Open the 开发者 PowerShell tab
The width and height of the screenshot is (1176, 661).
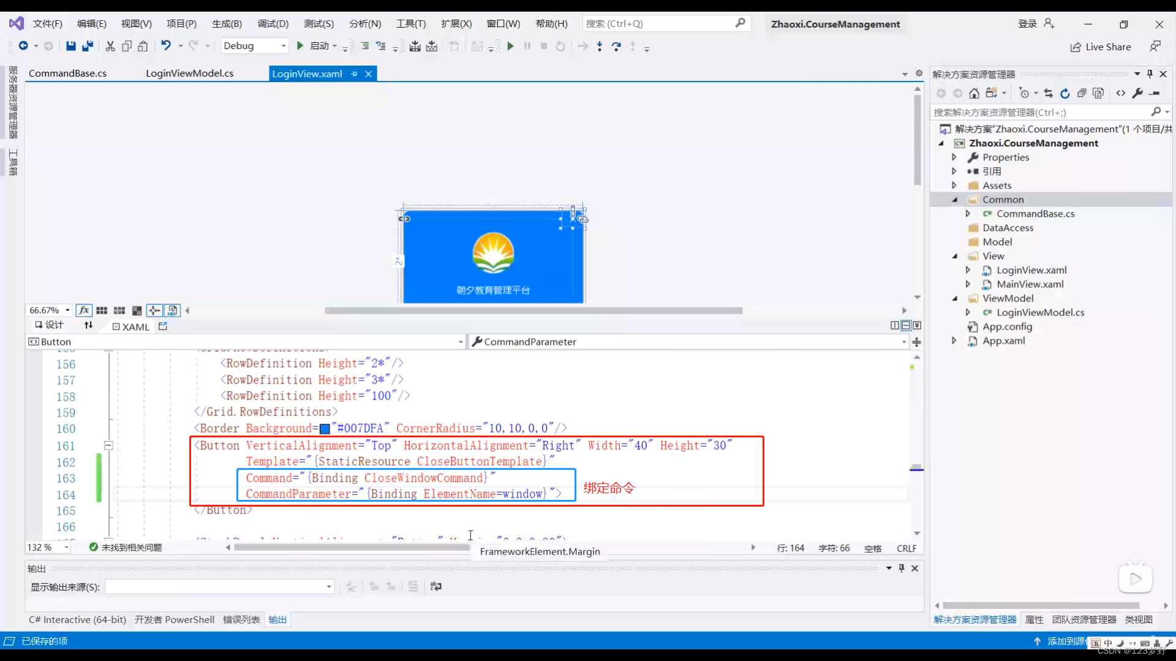tap(175, 620)
